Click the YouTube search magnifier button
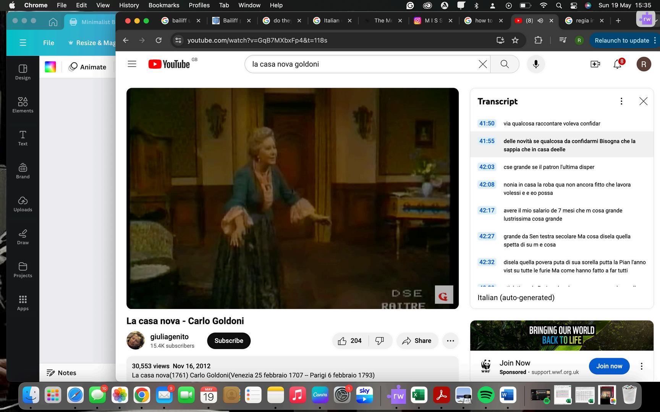Viewport: 660px width, 412px height. pos(505,64)
